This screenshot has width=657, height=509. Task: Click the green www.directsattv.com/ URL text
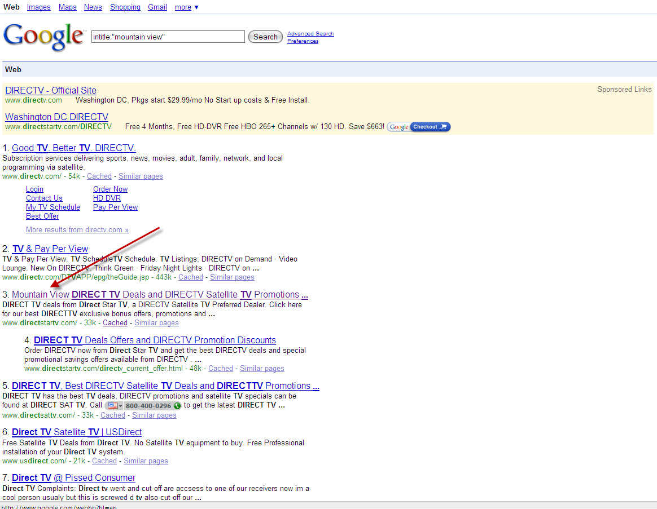click(x=38, y=415)
